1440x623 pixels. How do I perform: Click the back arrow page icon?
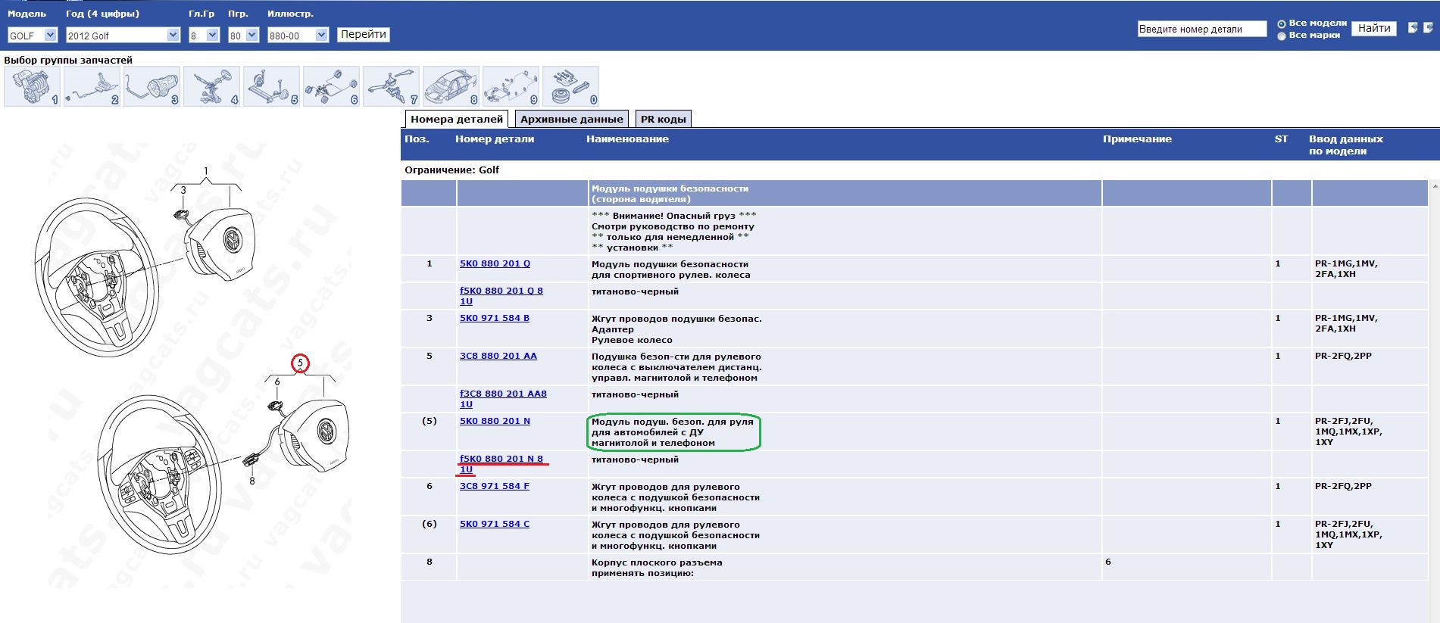tap(1413, 28)
